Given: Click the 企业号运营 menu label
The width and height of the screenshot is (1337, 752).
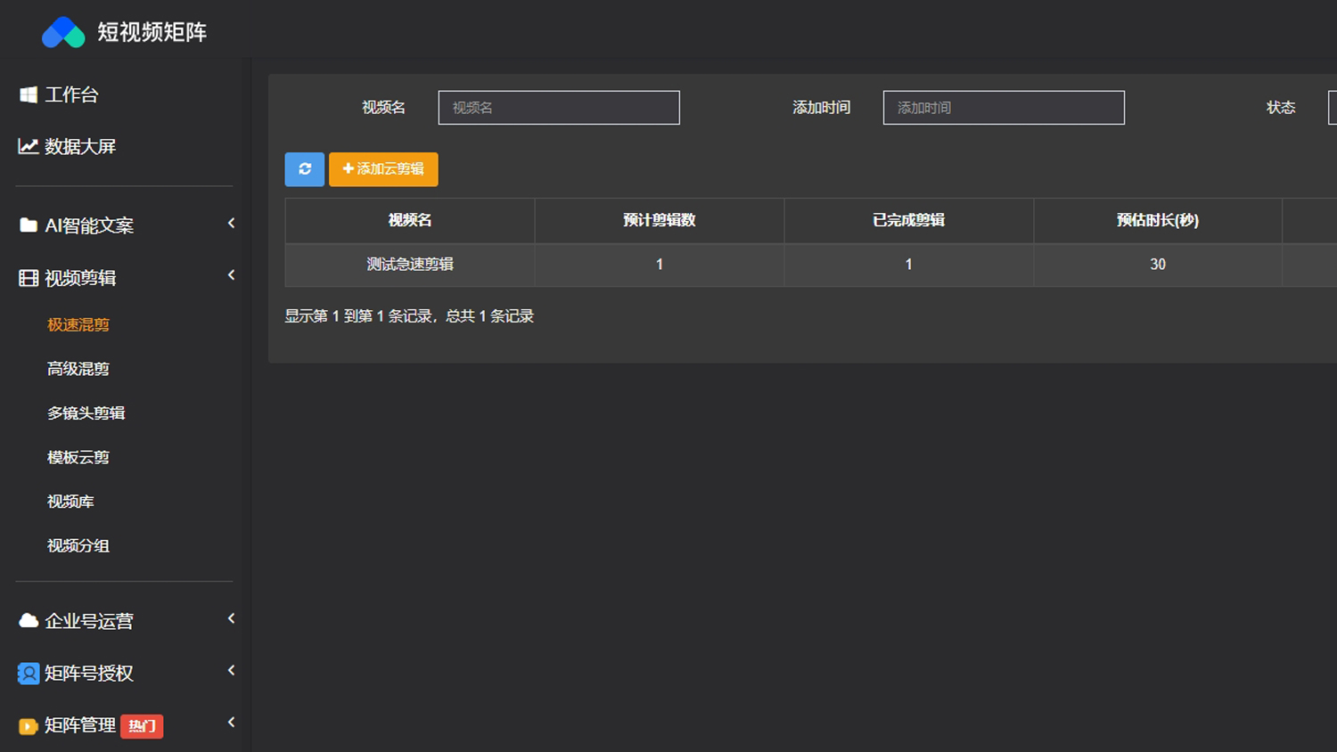Looking at the screenshot, I should [x=89, y=621].
